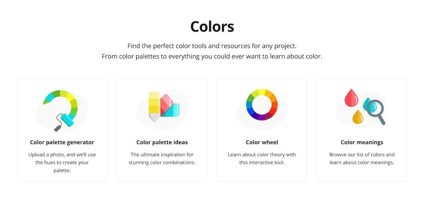Open the Color palette ideas title
This screenshot has height=206, width=429.
[162, 142]
